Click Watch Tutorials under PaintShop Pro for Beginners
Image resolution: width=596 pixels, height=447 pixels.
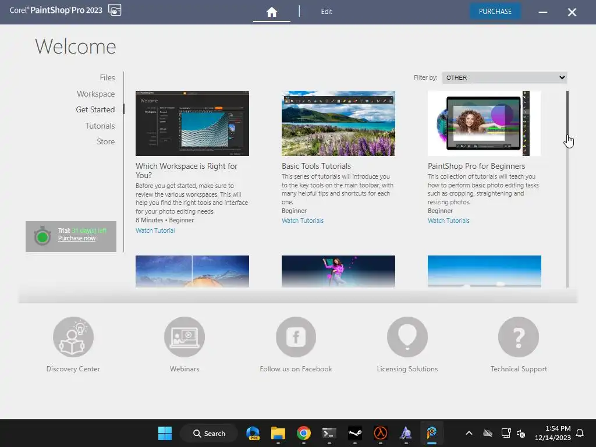click(449, 221)
